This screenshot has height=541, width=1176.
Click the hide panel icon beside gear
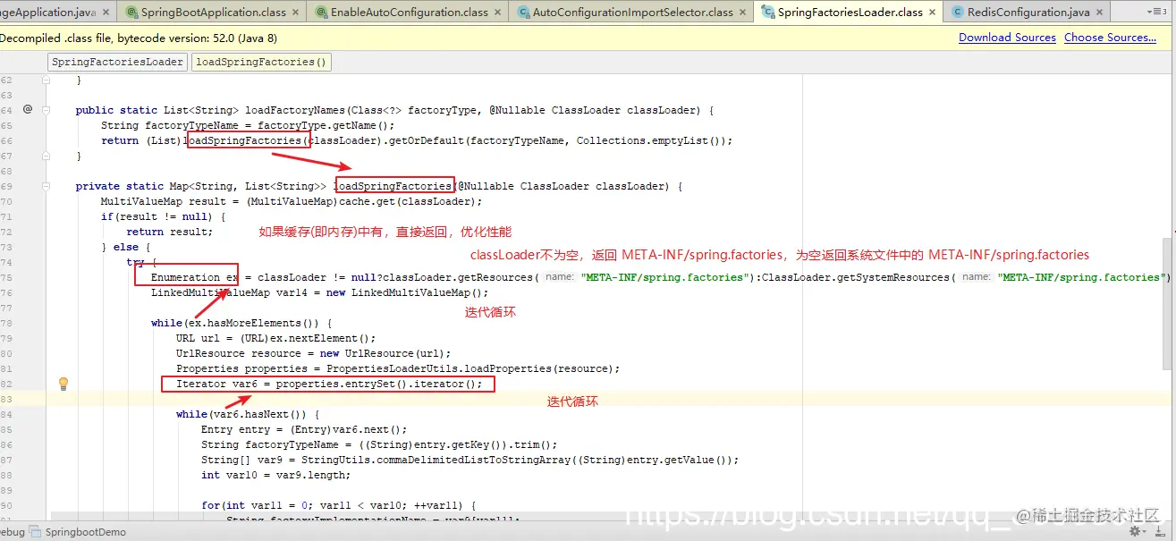coord(1160,531)
